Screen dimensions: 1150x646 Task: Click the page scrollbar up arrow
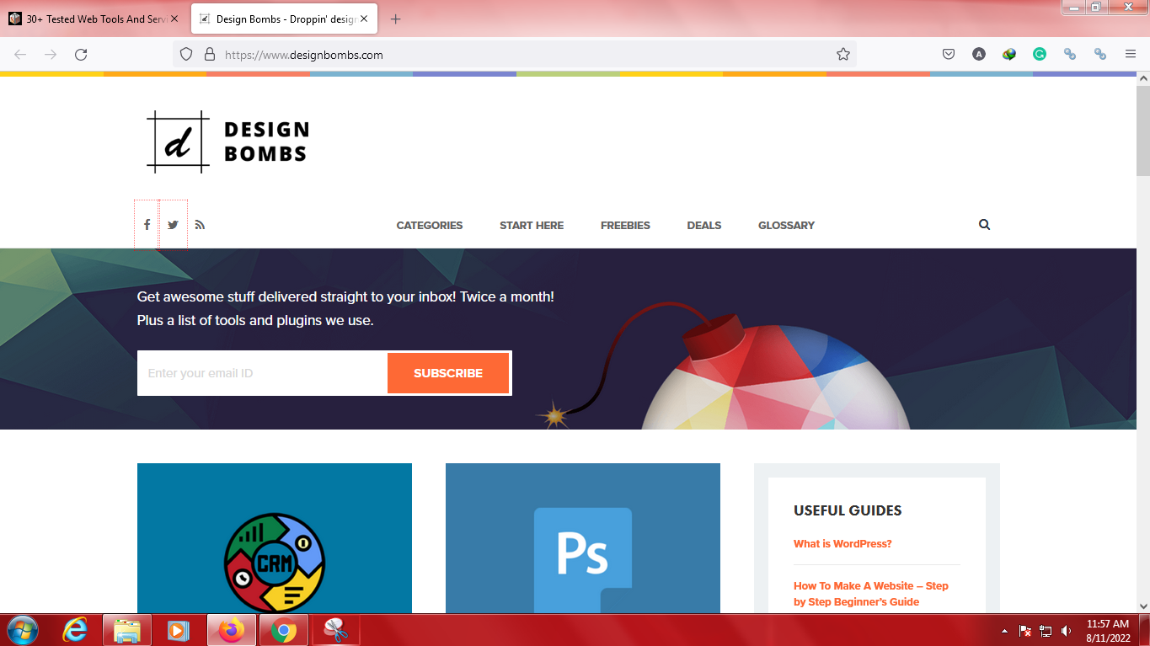1143,78
